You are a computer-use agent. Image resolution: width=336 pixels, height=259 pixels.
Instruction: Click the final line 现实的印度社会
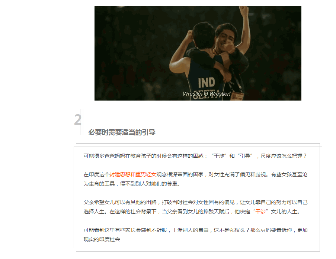coord(102,239)
